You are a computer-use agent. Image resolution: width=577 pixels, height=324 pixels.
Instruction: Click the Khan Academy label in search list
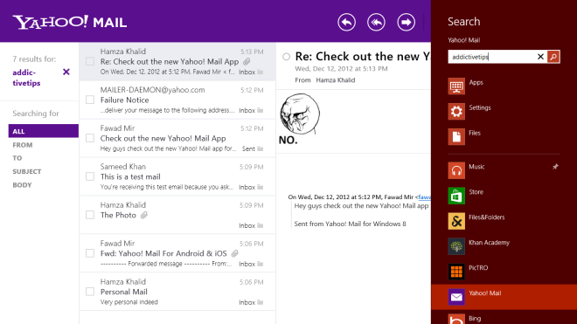click(489, 243)
